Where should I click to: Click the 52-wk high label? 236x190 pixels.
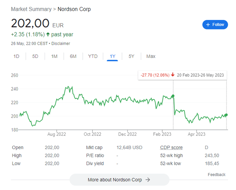(x=171, y=156)
